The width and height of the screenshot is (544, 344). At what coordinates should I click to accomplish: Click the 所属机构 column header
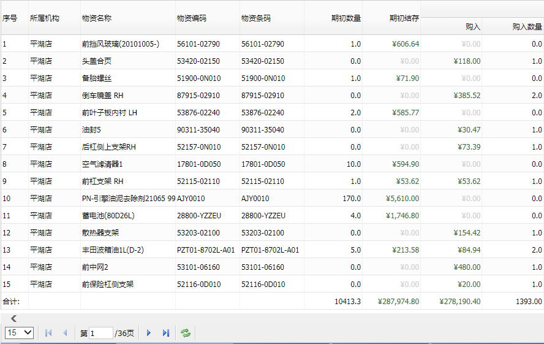pyautogui.click(x=45, y=18)
